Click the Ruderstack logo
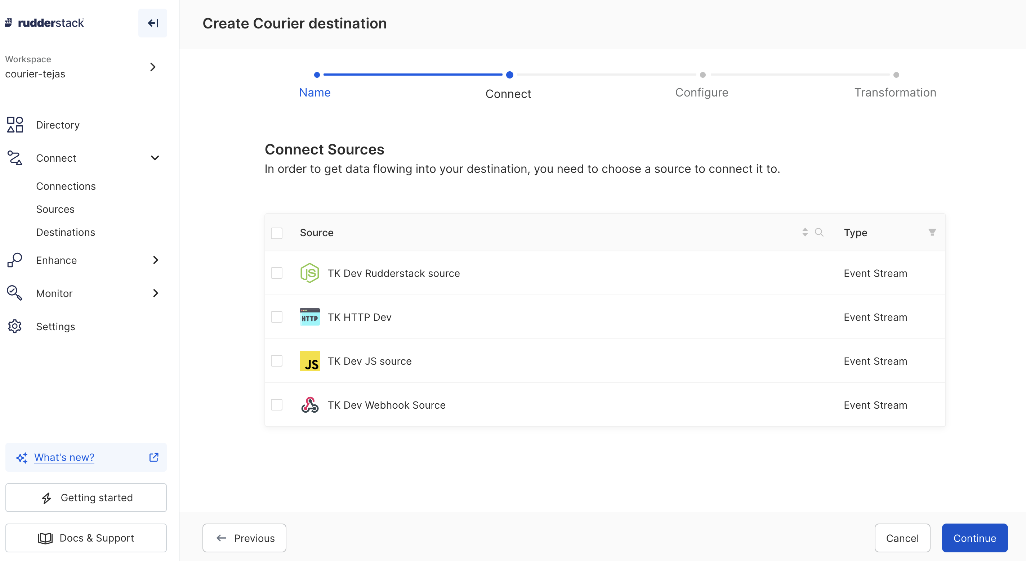This screenshot has height=561, width=1026. [45, 23]
